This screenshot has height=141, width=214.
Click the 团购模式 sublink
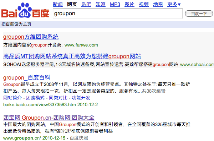click(35, 98)
